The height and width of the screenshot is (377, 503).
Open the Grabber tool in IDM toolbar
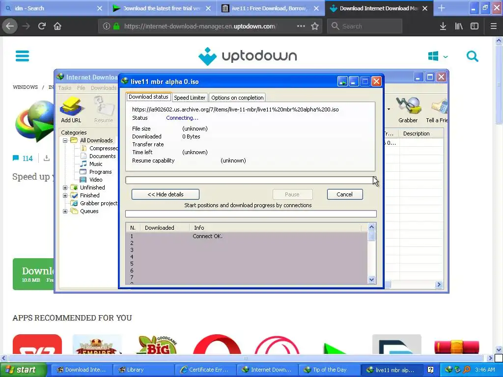point(408,110)
